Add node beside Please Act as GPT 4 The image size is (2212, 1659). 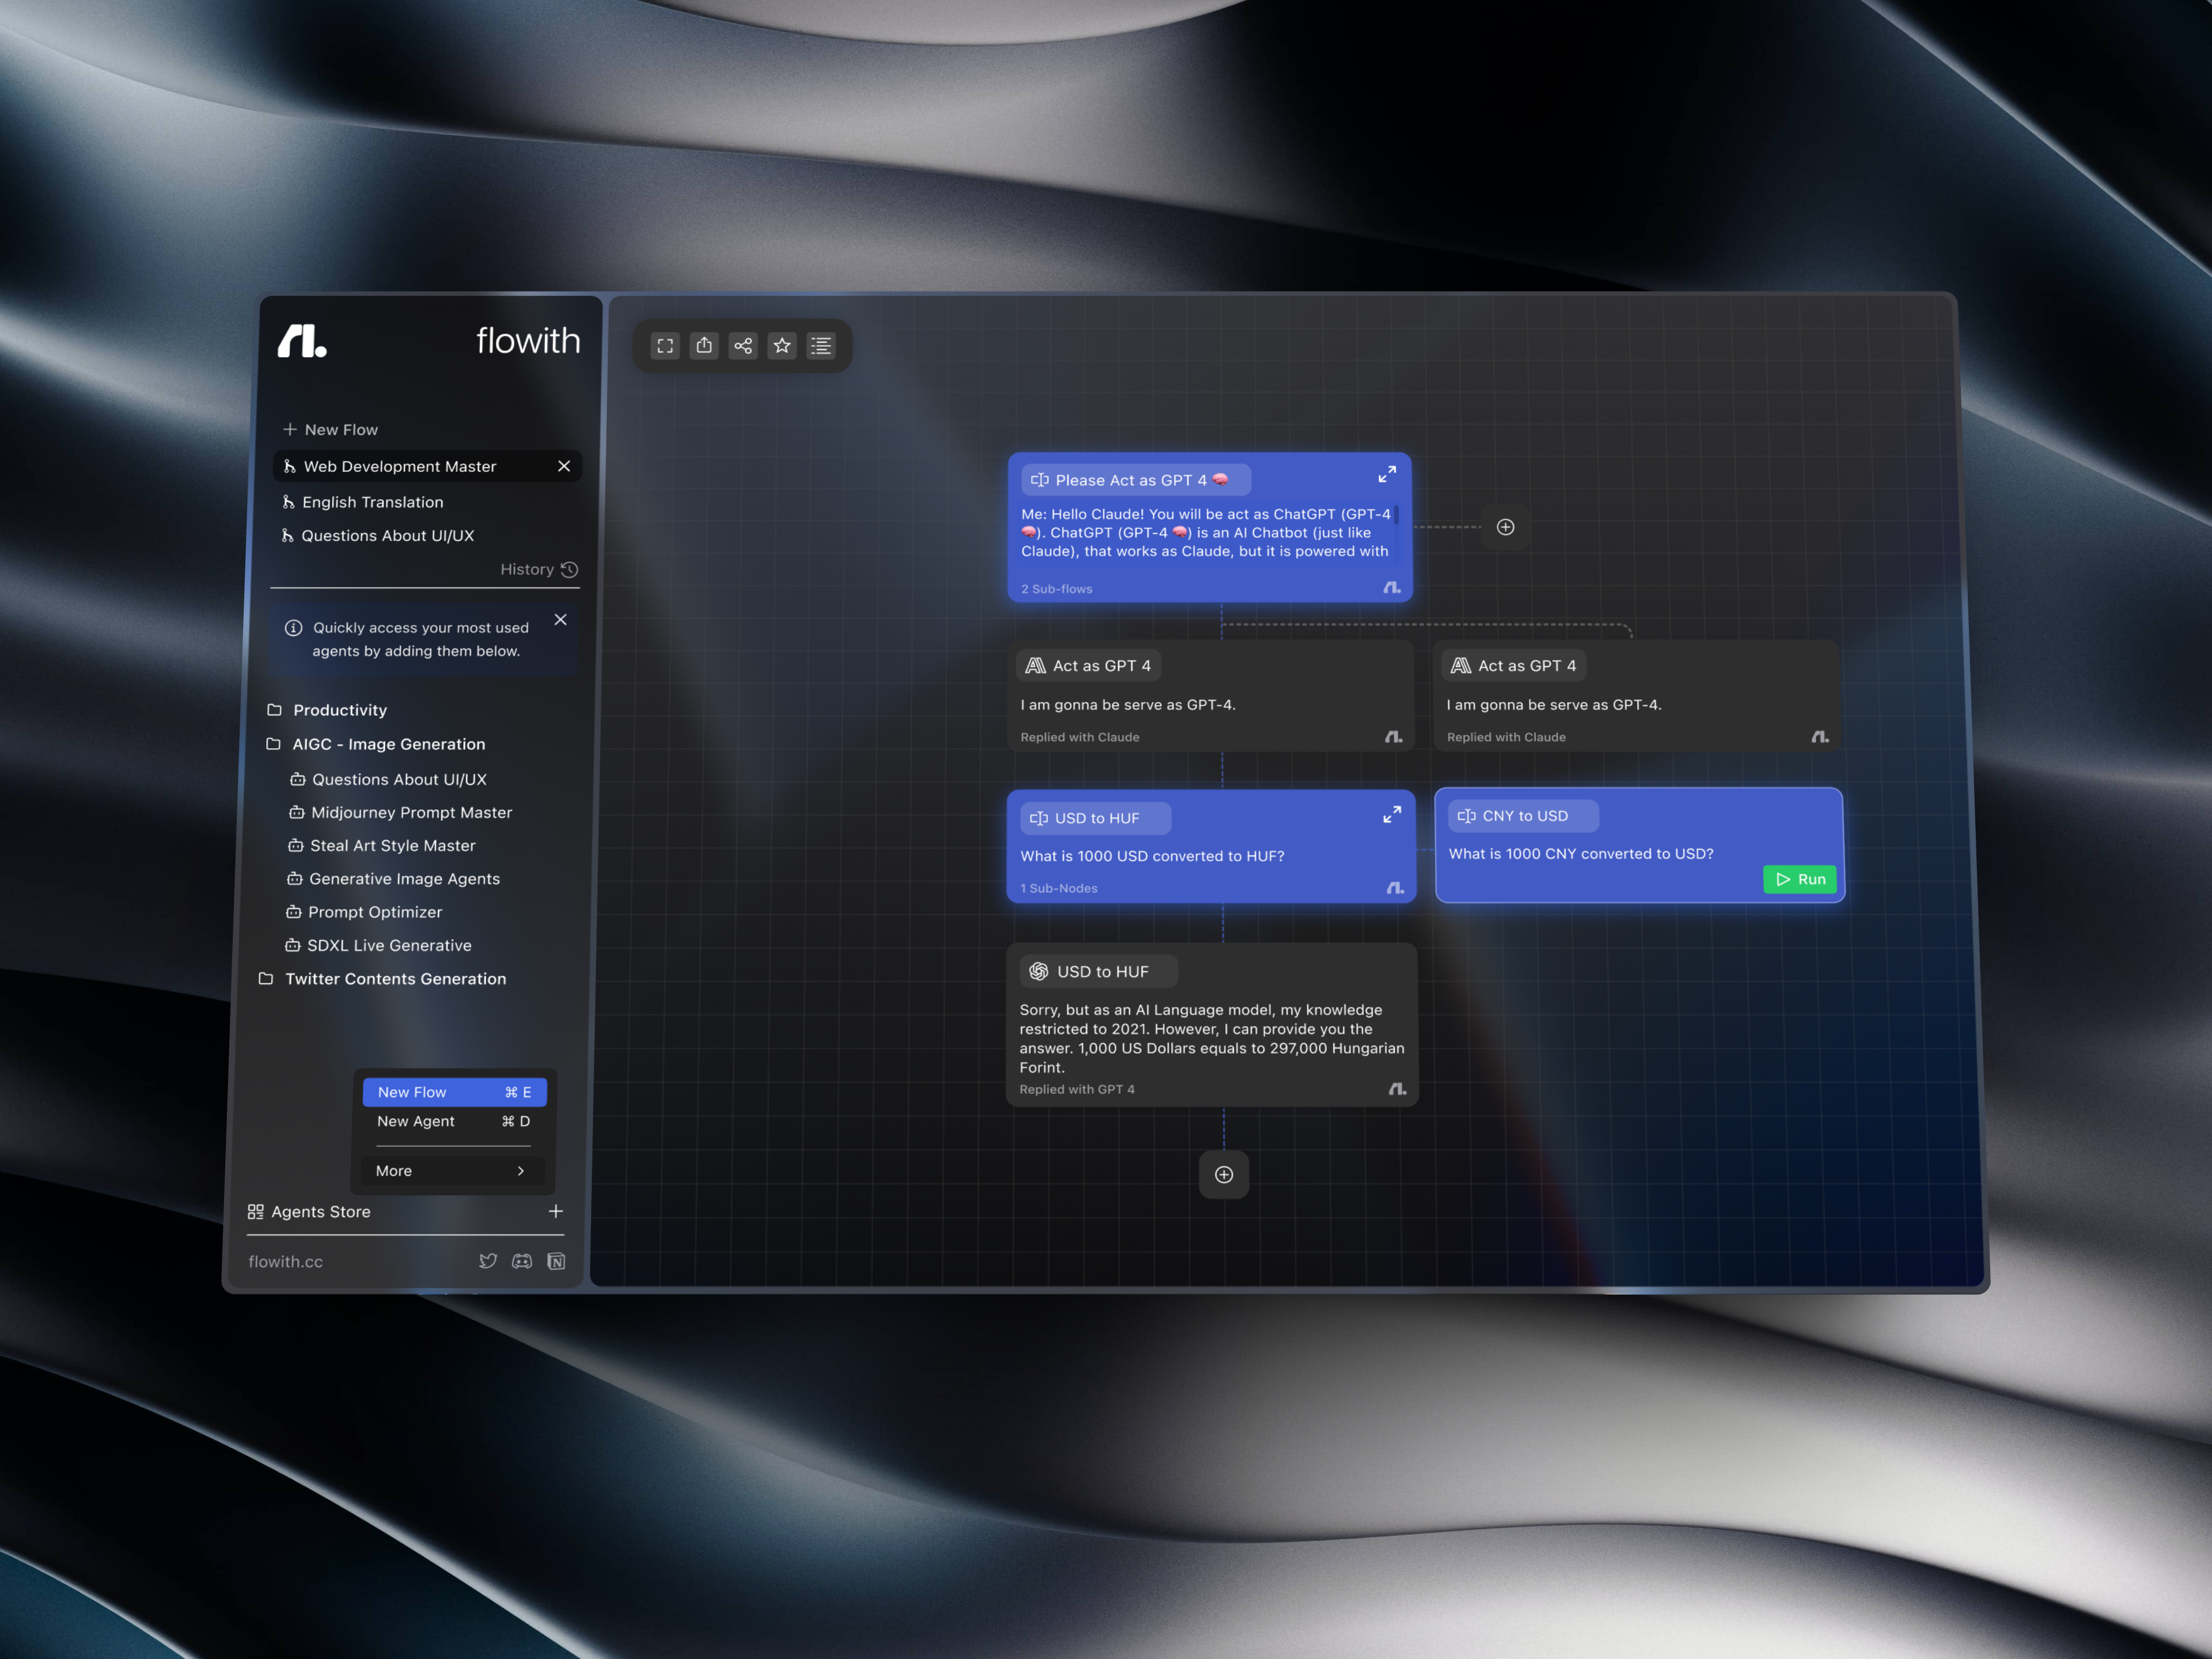(1505, 527)
